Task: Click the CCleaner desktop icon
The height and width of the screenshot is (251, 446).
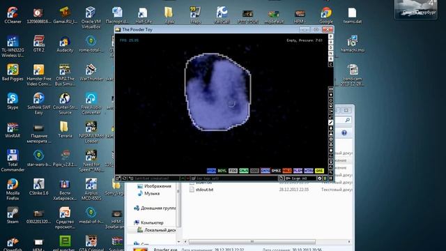Action: 13,15
